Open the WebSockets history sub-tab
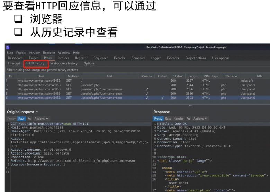 (64, 63)
